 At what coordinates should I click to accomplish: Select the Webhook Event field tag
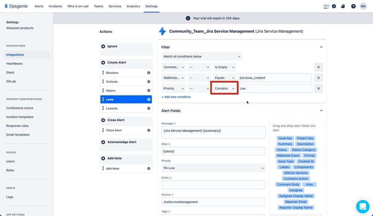pyautogui.click(x=288, y=155)
